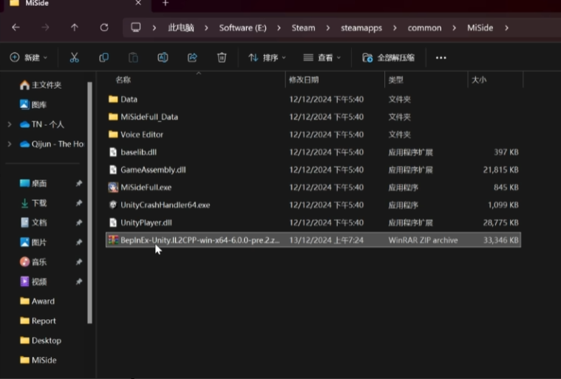Expand the TN - 个人 OneDrive node
This screenshot has width=561, height=379.
click(10, 124)
